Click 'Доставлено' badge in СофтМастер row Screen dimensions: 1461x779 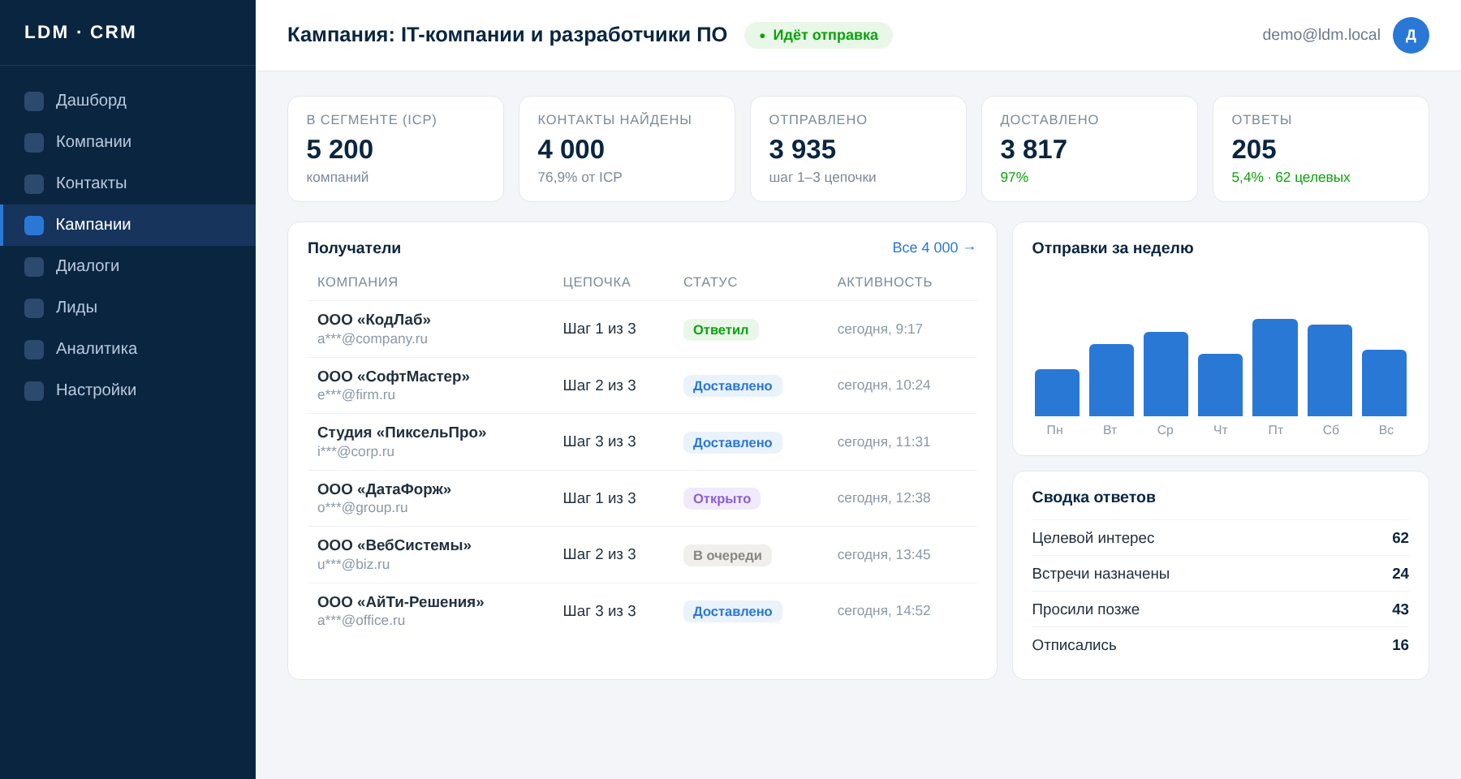pos(733,385)
